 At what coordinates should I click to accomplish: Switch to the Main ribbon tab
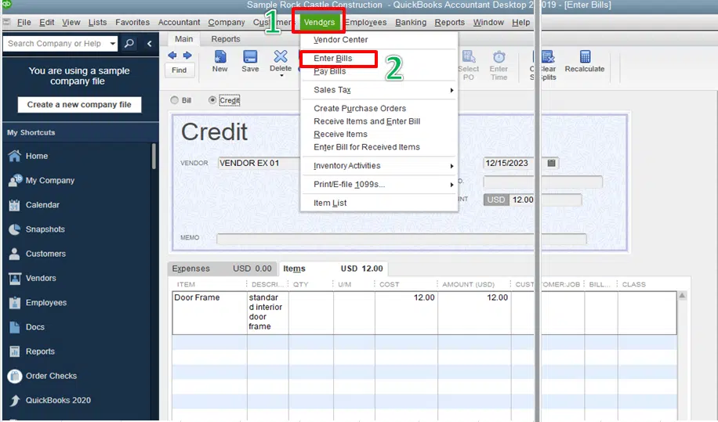click(x=183, y=39)
